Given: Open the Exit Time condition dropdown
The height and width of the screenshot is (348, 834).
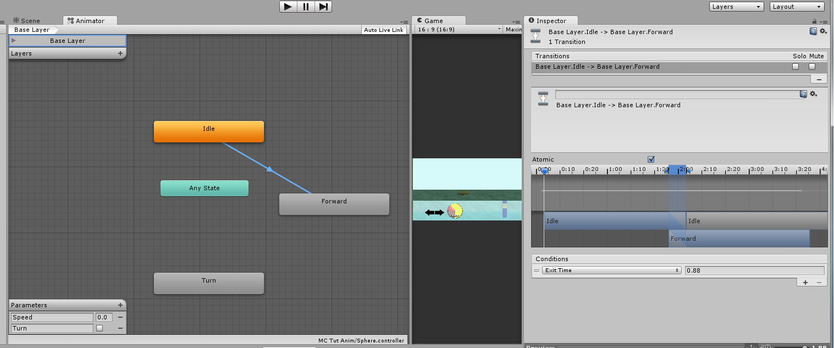Looking at the screenshot, I should pyautogui.click(x=612, y=270).
